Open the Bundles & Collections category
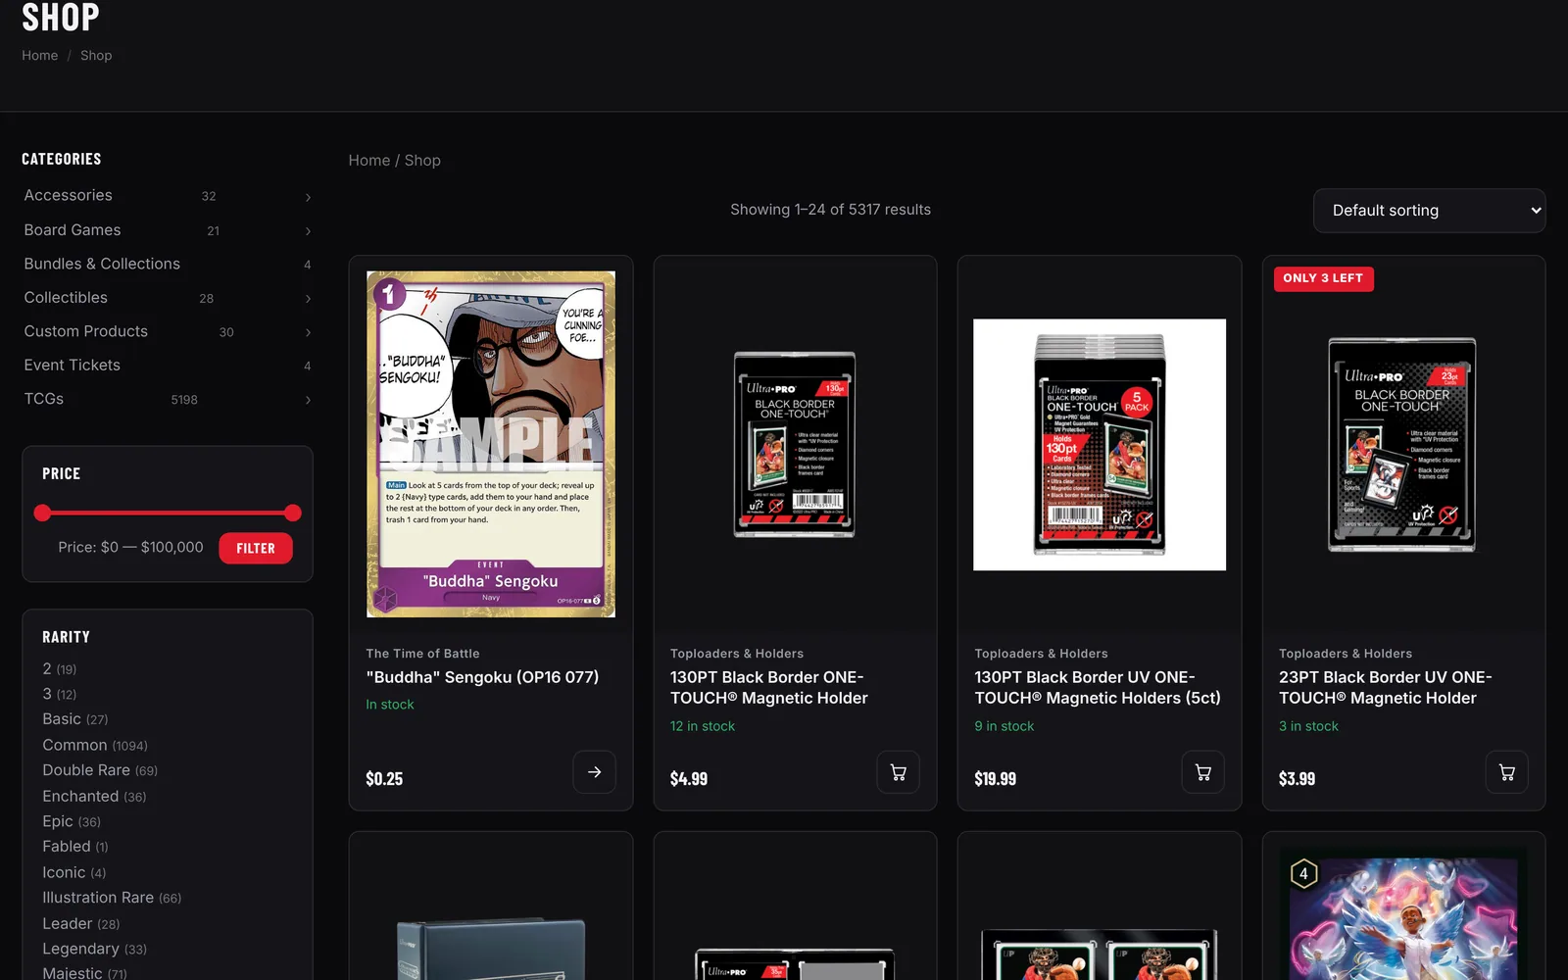 102,264
